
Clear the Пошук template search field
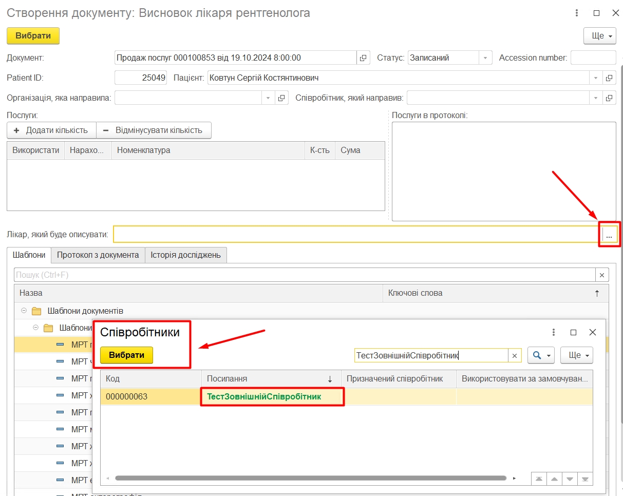(602, 275)
